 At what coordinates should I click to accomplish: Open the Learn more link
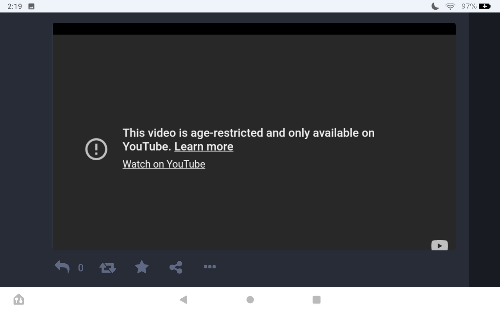point(204,147)
